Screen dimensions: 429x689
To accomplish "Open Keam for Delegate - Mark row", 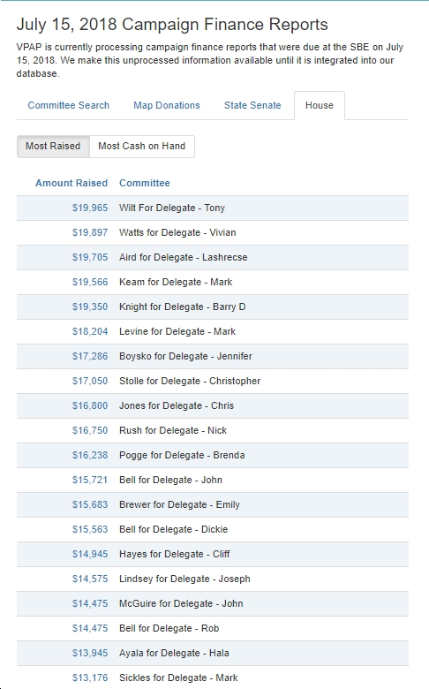I will [x=213, y=282].
